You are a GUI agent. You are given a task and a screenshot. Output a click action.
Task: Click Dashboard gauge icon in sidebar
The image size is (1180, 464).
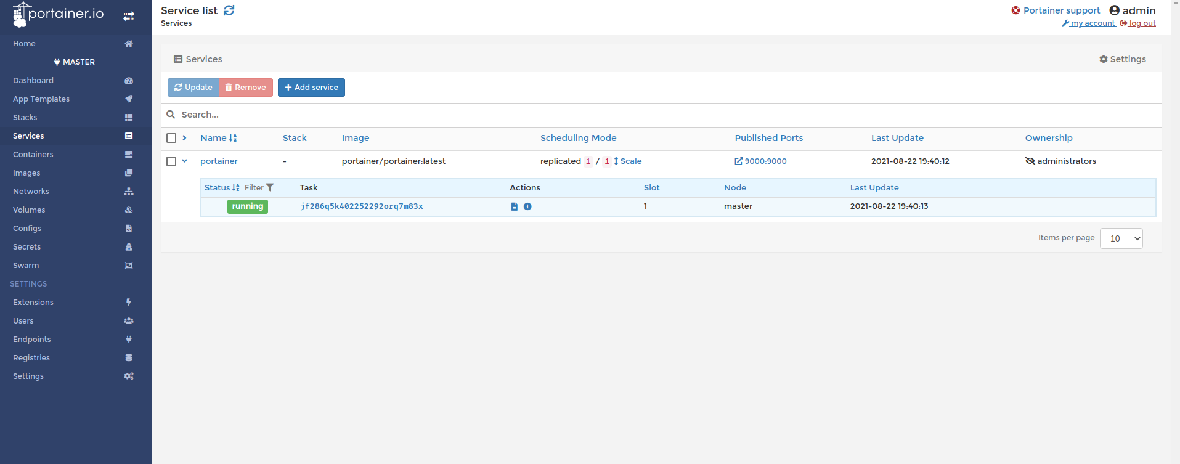[129, 81]
